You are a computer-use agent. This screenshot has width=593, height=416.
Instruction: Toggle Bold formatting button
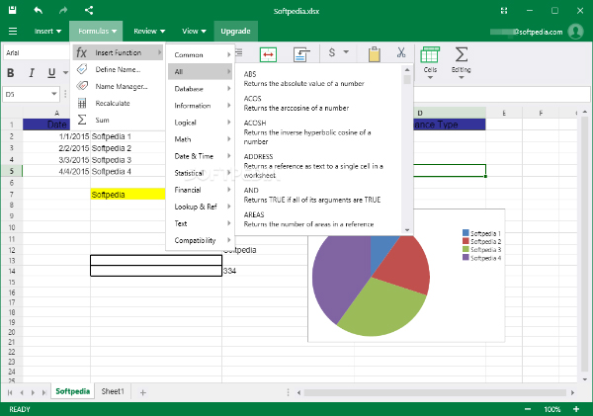[11, 73]
